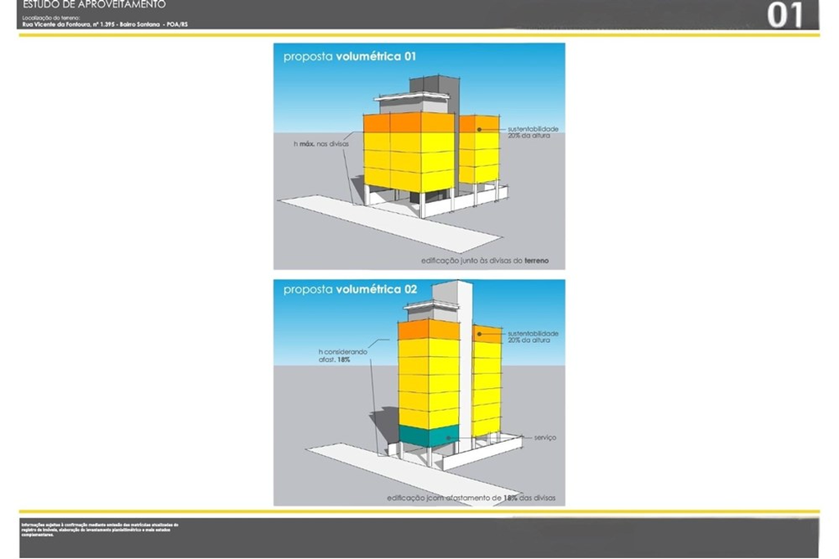The width and height of the screenshot is (839, 559).
Task: Click the "serviço" label in proposta 02
Action: [x=545, y=438]
